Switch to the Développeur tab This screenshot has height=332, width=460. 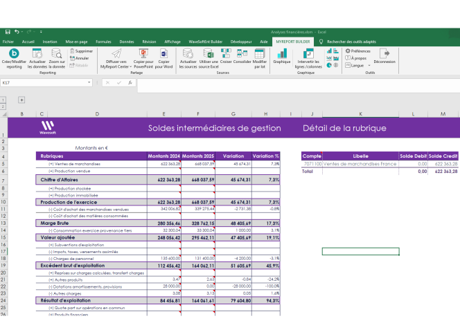(241, 41)
